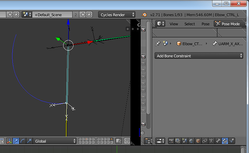
Task: Switch to the Bone Constraints tab
Action: 225,141
